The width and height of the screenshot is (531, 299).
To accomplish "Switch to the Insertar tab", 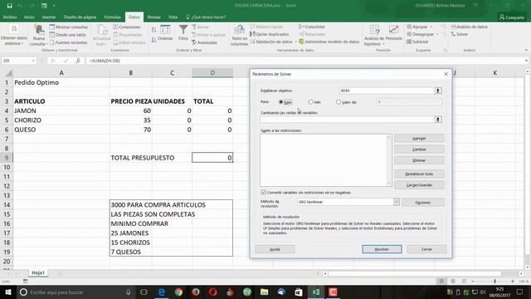I will pyautogui.click(x=49, y=17).
